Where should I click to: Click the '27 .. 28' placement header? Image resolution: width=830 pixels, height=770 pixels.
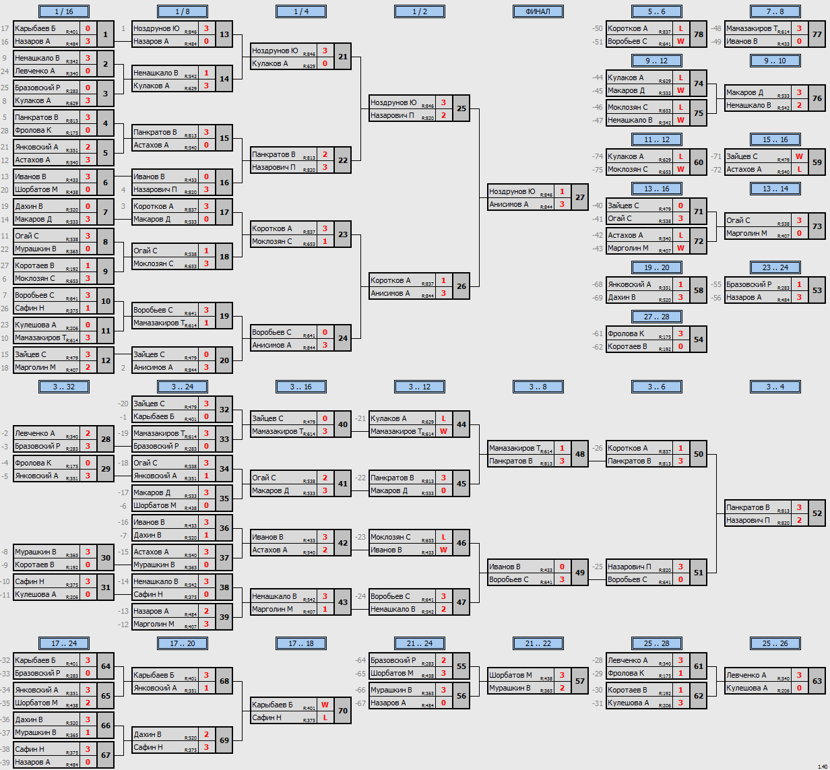click(657, 317)
